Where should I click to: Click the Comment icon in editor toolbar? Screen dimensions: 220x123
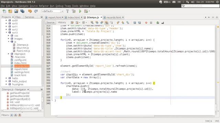(158, 23)
